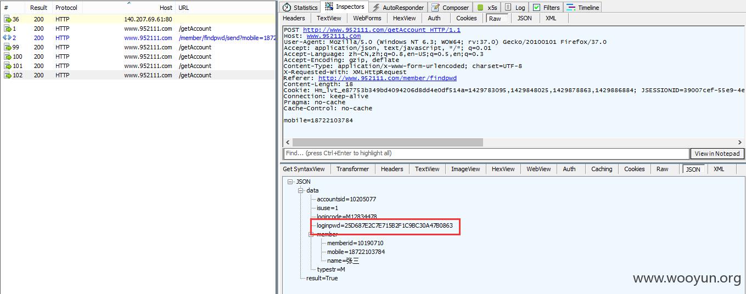Show request WebForms inspector
Viewport: 746px width, 294px height.
367,18
